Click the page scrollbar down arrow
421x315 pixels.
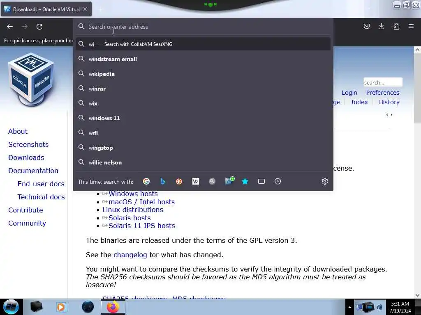(x=417, y=295)
